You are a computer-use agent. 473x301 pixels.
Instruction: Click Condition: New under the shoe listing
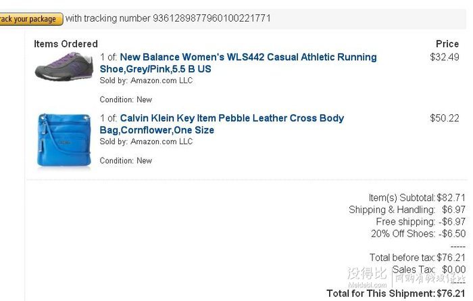(126, 99)
